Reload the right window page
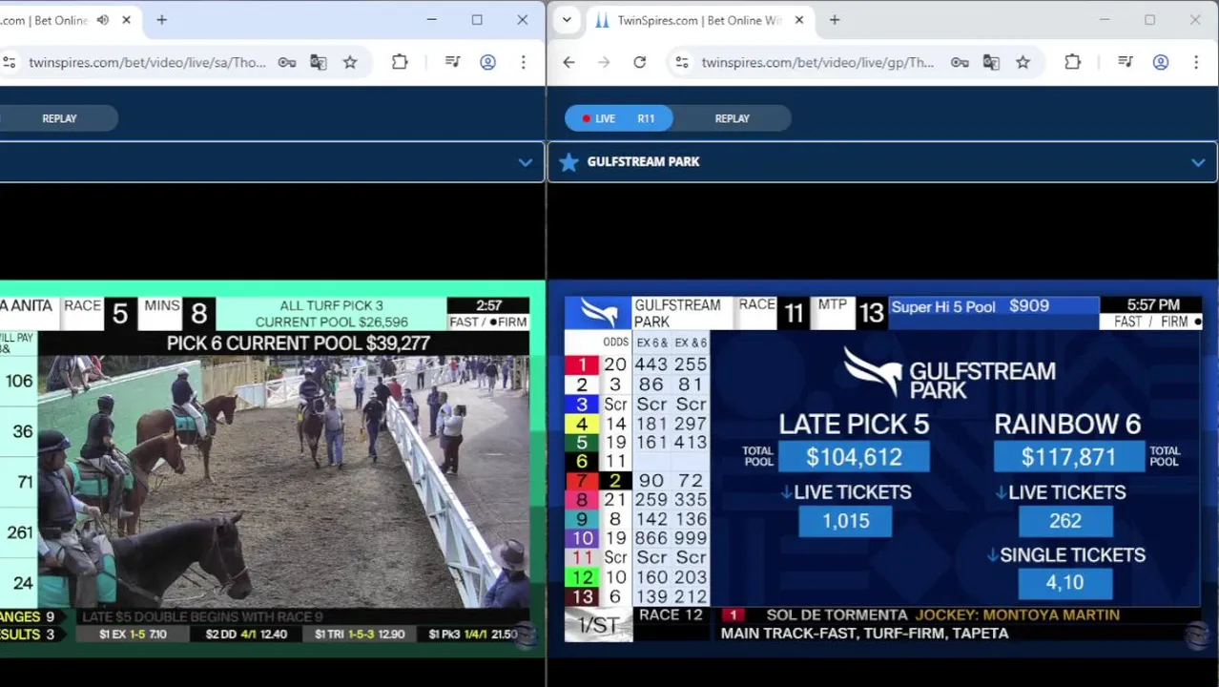 [x=640, y=62]
